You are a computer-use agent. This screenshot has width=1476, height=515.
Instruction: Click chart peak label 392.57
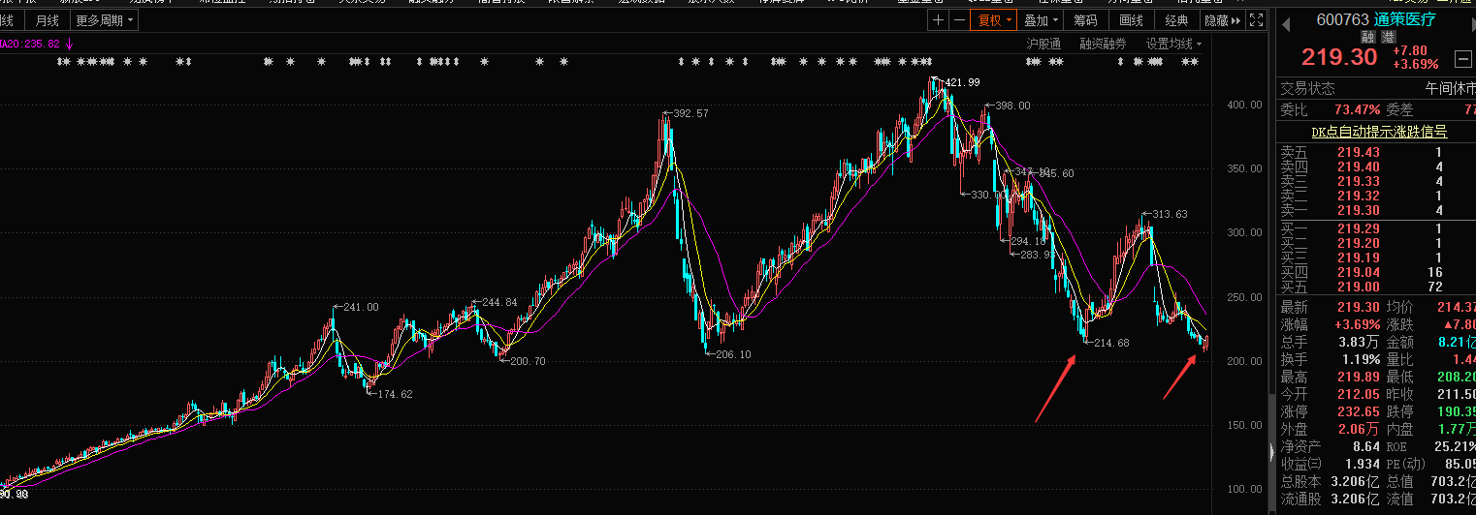(x=690, y=113)
